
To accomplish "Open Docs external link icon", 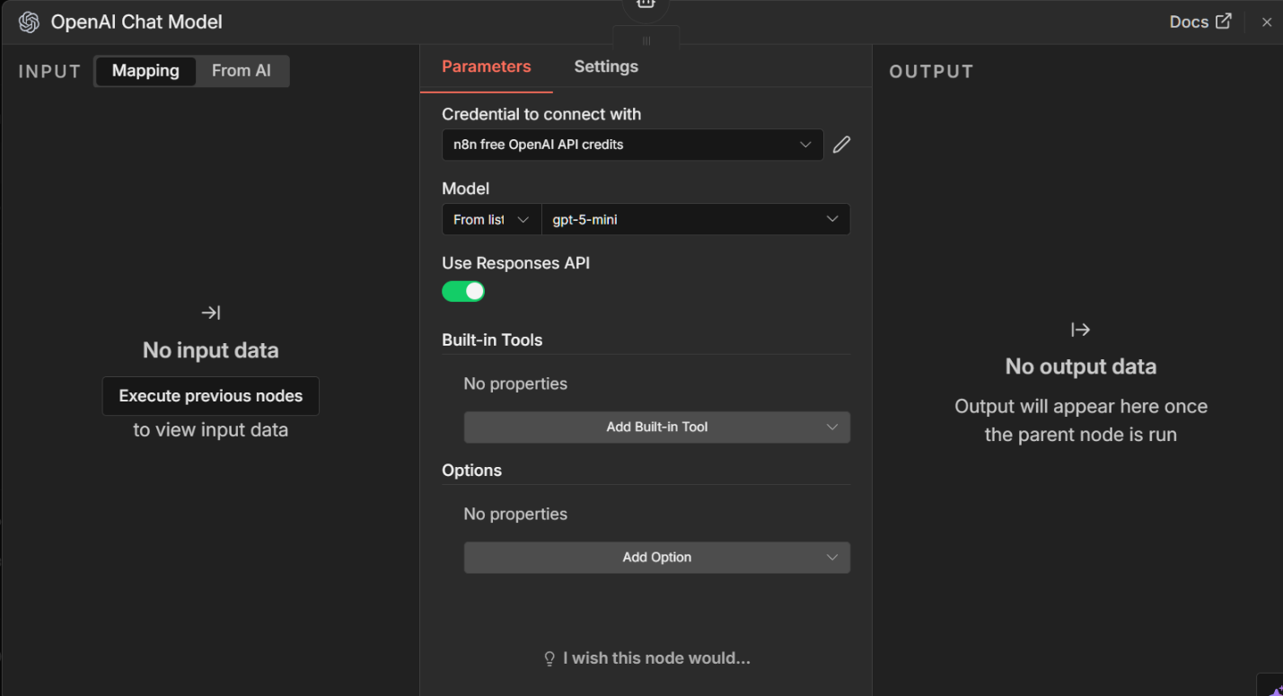I will click(x=1224, y=22).
